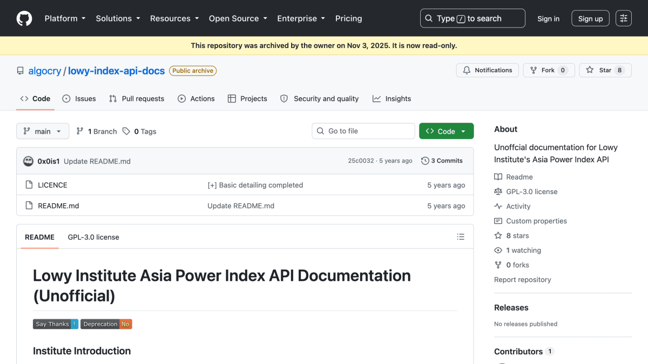The image size is (648, 364).
Task: Go to the Actions tab
Action: (196, 99)
